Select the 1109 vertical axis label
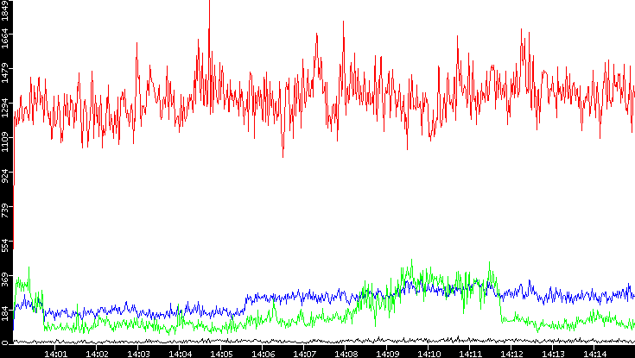635x358 pixels. click(5, 141)
